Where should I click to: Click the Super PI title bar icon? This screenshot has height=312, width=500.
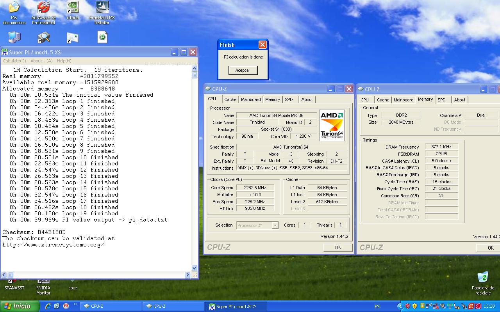coord(5,52)
